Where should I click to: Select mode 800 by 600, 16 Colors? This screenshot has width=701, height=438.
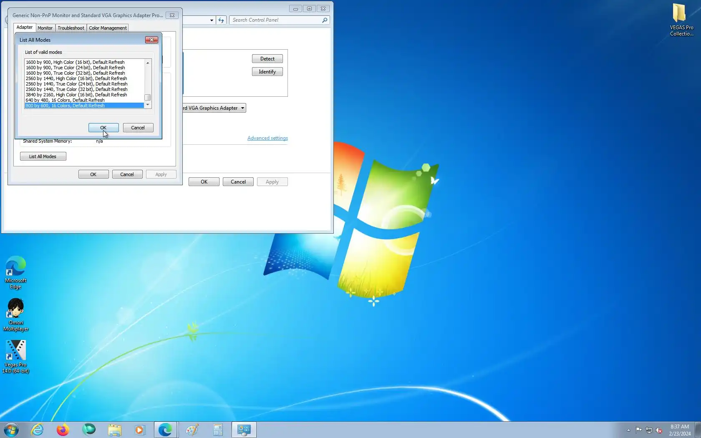click(84, 106)
